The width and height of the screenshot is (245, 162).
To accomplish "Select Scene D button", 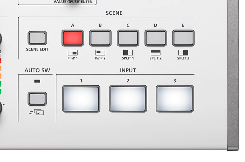I will pos(156,38).
